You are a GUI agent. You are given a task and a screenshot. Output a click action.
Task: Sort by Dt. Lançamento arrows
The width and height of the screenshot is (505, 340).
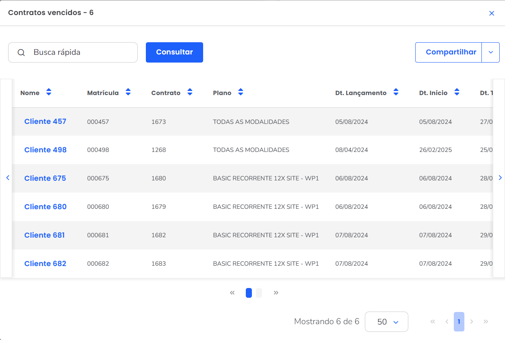click(x=396, y=92)
